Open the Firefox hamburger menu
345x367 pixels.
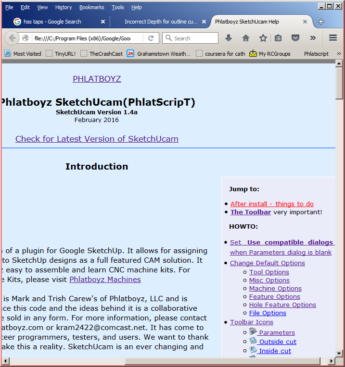(332, 38)
